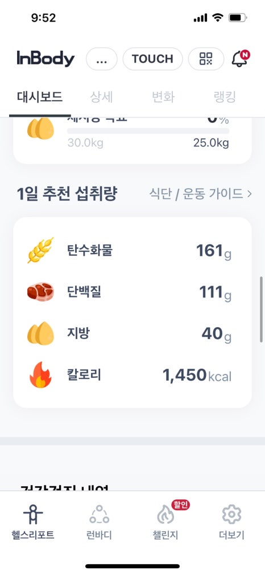Open the ellipsis dropdown button
Image resolution: width=265 pixels, height=575 pixels.
coord(101,59)
